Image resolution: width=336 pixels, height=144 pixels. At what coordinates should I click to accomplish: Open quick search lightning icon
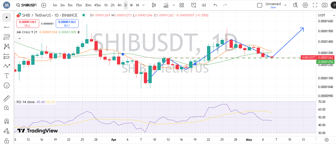(296, 5)
